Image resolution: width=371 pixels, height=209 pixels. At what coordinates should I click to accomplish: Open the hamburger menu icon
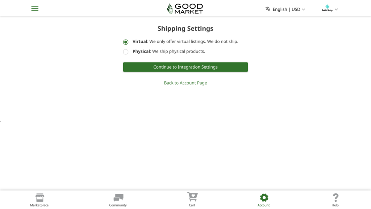(35, 9)
